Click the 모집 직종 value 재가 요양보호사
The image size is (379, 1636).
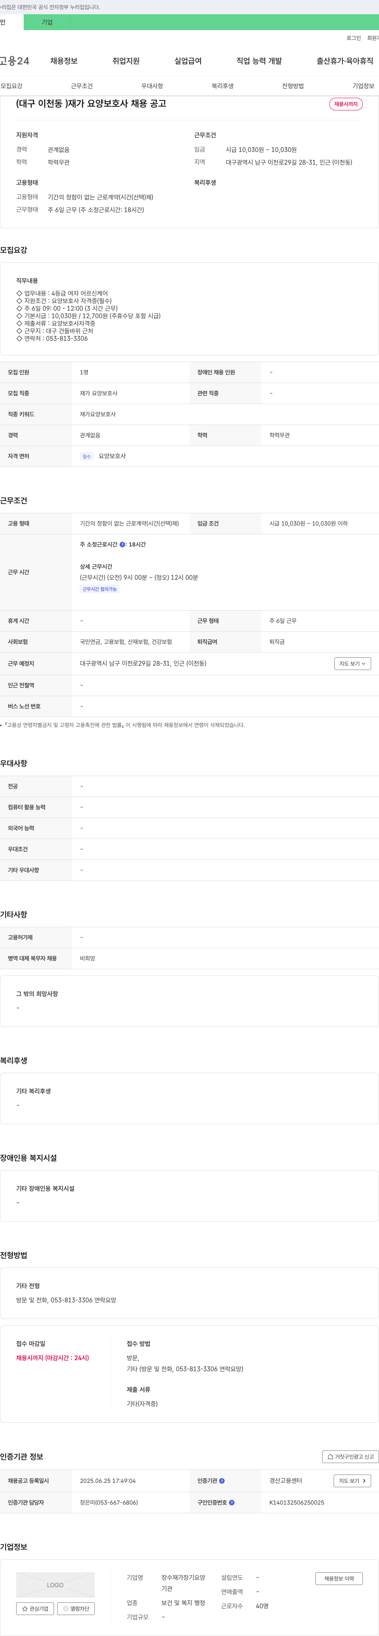(98, 393)
